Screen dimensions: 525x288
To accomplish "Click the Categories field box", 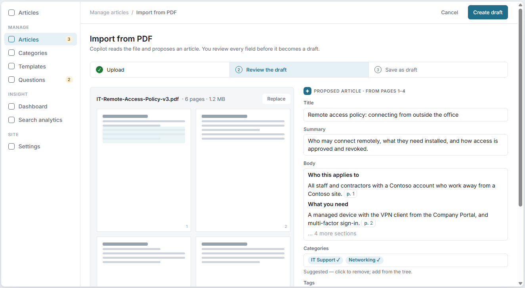I will pyautogui.click(x=405, y=260).
